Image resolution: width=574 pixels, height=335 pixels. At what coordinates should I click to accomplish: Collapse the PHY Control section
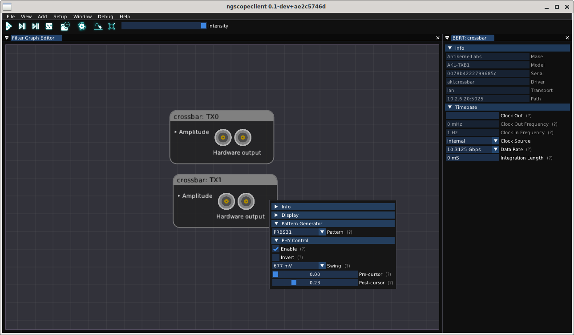(333, 240)
